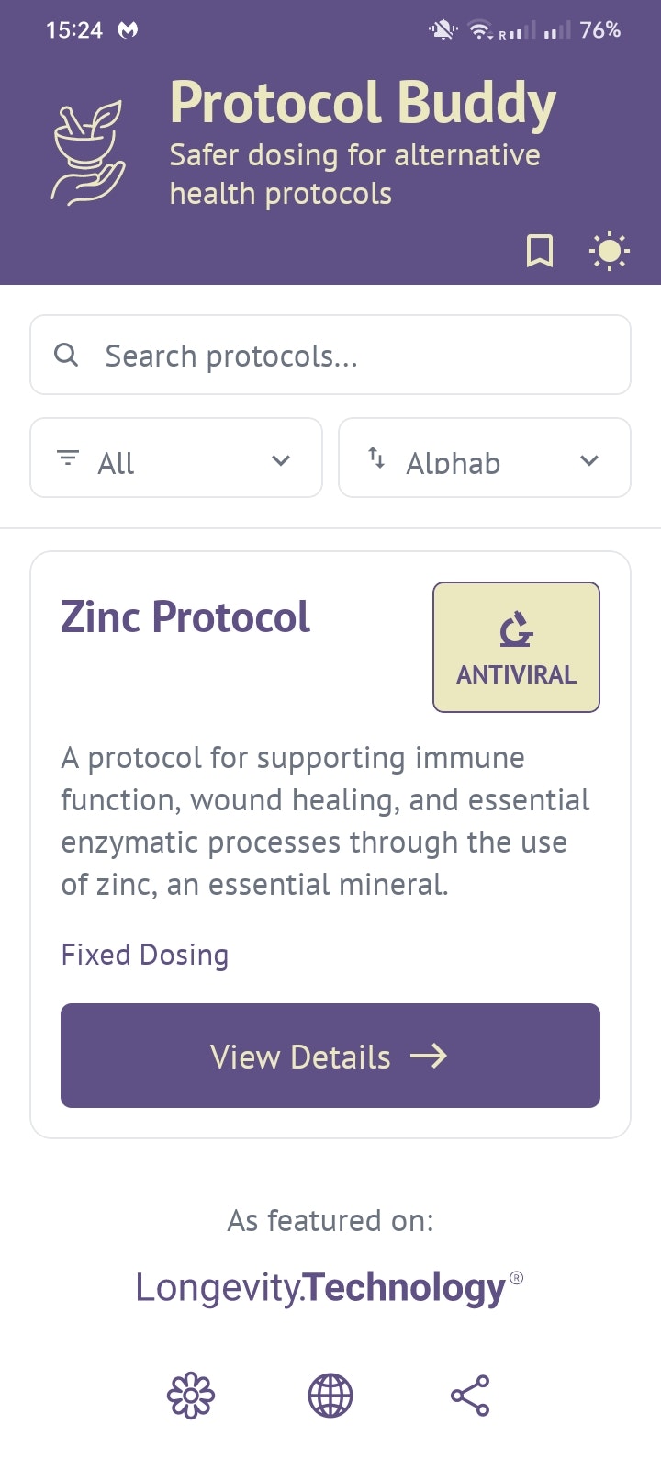This screenshot has height=1470, width=661.
Task: Click the microscope antiviral badge icon
Action: [x=515, y=628]
